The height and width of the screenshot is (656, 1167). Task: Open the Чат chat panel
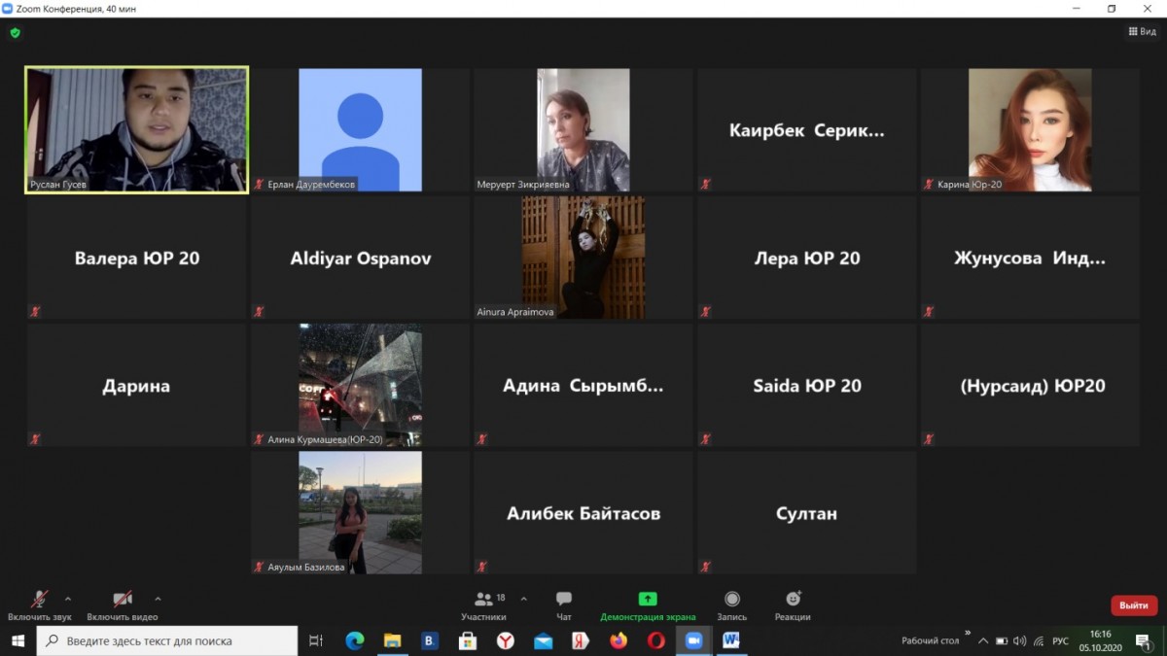tap(564, 604)
